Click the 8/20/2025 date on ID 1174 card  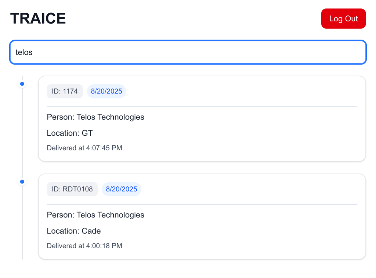[106, 91]
